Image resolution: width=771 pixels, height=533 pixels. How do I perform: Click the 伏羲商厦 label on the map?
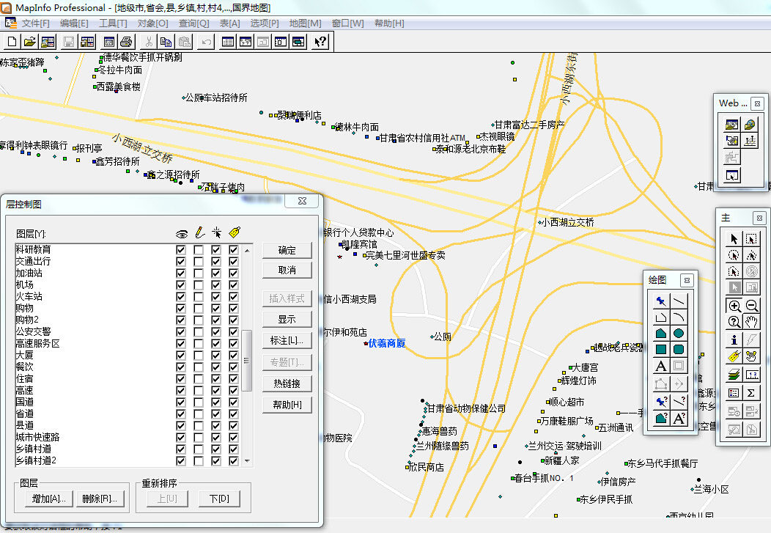[387, 343]
